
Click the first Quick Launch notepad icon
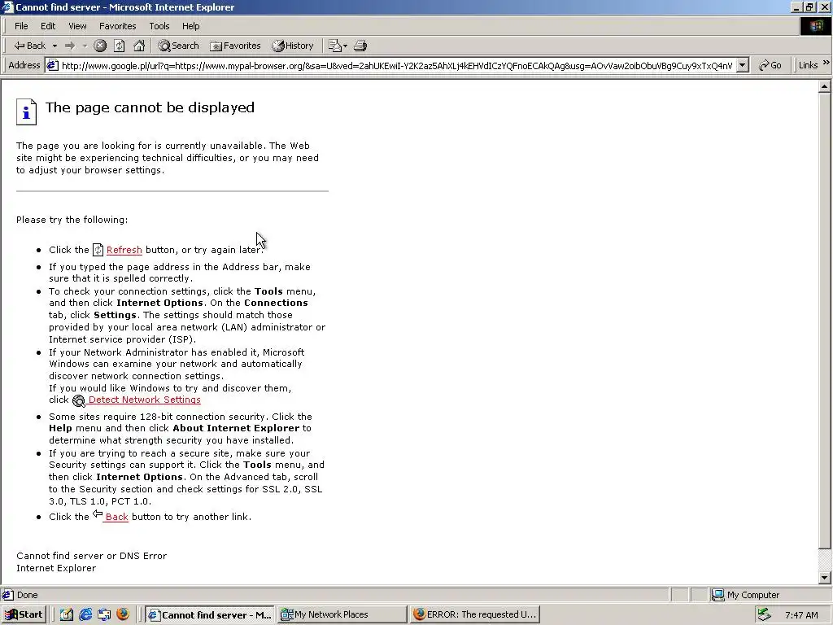point(67,614)
